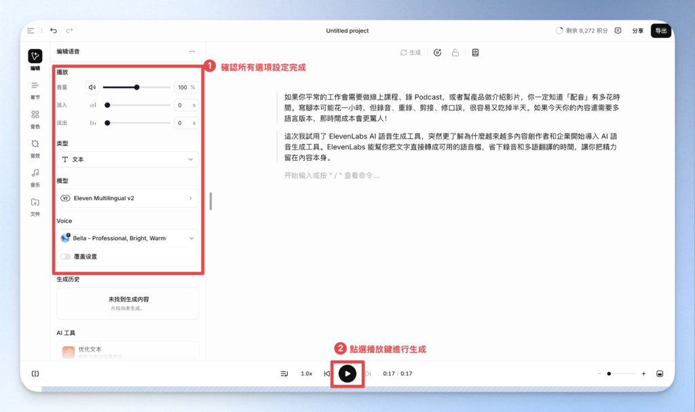Skip to previous segment
Viewport: 695px width, 412px height.
click(326, 374)
